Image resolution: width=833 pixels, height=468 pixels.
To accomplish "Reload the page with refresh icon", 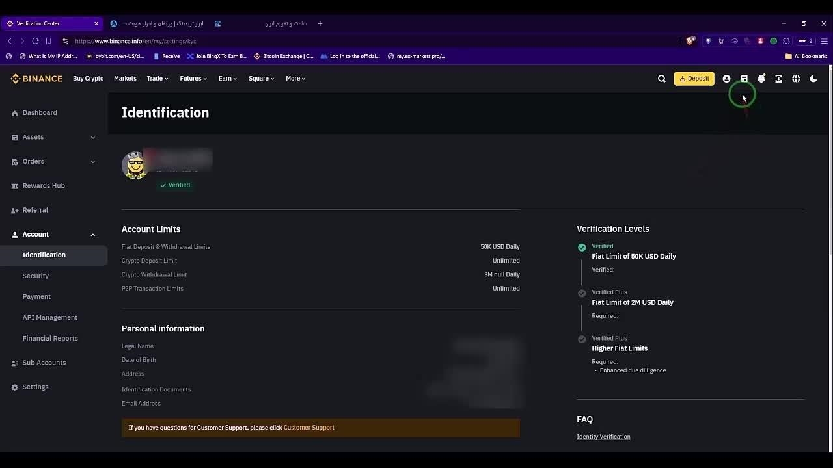I will coord(35,41).
